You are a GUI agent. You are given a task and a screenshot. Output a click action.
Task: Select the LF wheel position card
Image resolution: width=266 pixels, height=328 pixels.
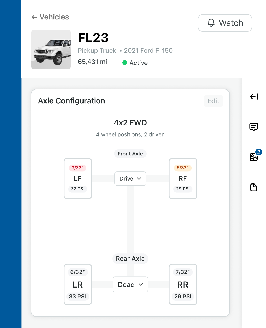coord(78,178)
